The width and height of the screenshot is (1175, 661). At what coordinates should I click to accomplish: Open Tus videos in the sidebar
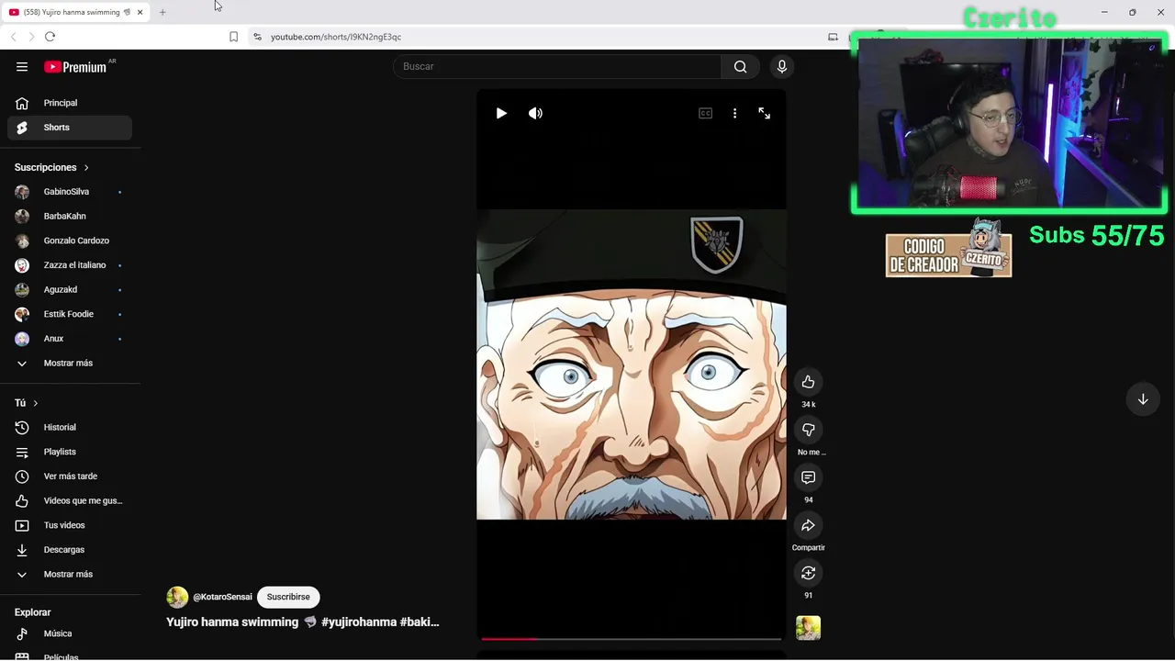click(x=70, y=525)
